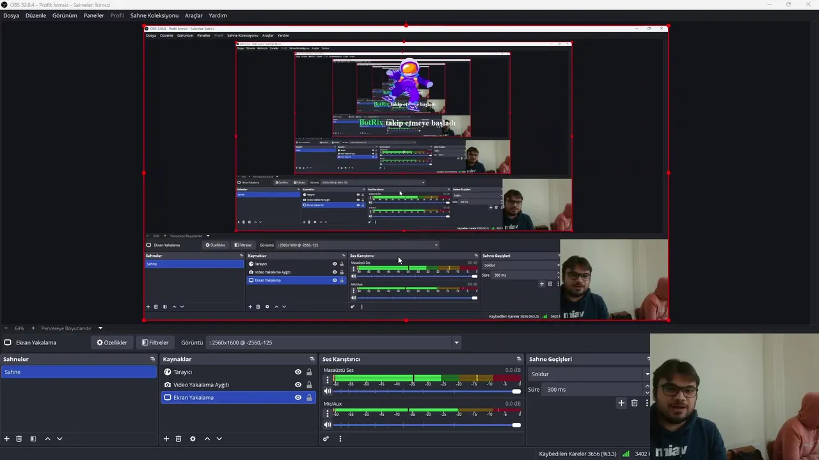Adjust the Masaüstü Ses volume slider
The image size is (819, 460).
[x=427, y=391]
